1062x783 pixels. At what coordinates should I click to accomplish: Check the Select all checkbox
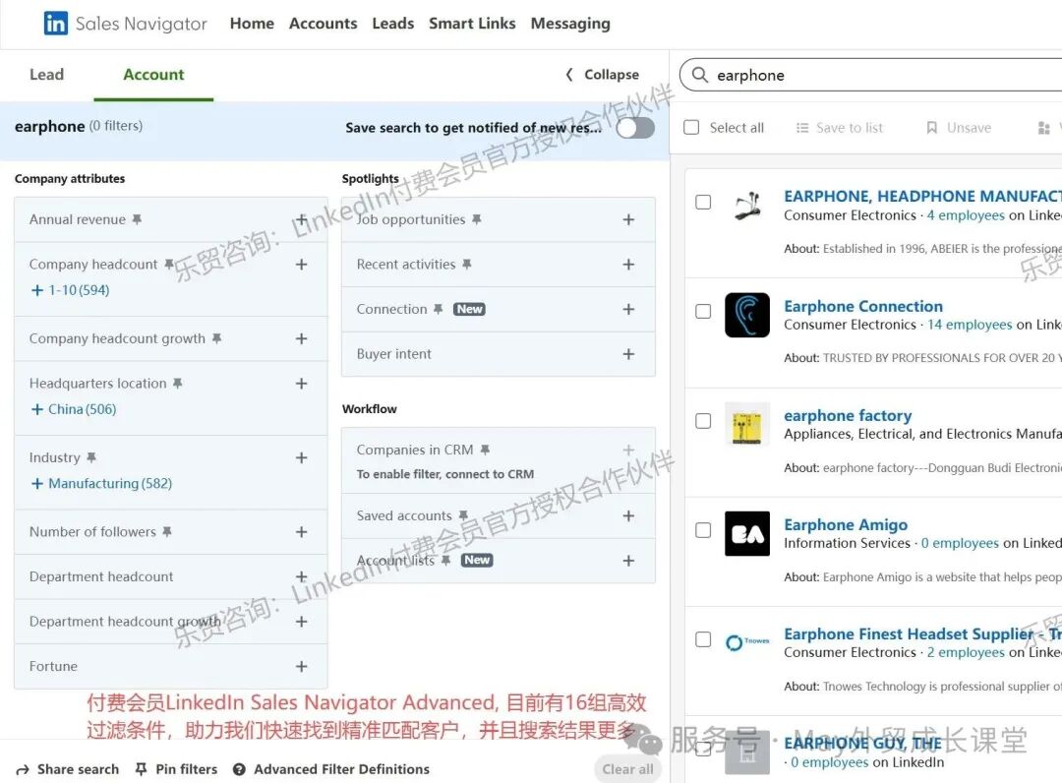(691, 128)
